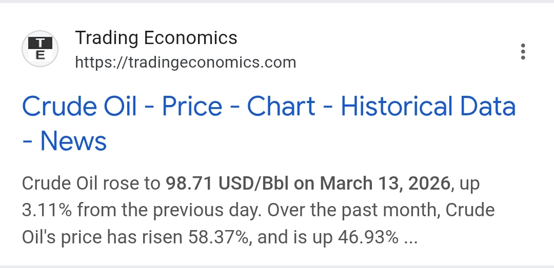
Task: Select "Historical Data" in the blue title
Action: (428, 107)
